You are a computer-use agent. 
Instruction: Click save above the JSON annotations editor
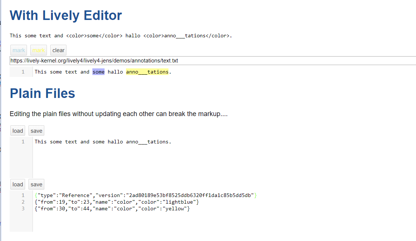tap(36, 184)
